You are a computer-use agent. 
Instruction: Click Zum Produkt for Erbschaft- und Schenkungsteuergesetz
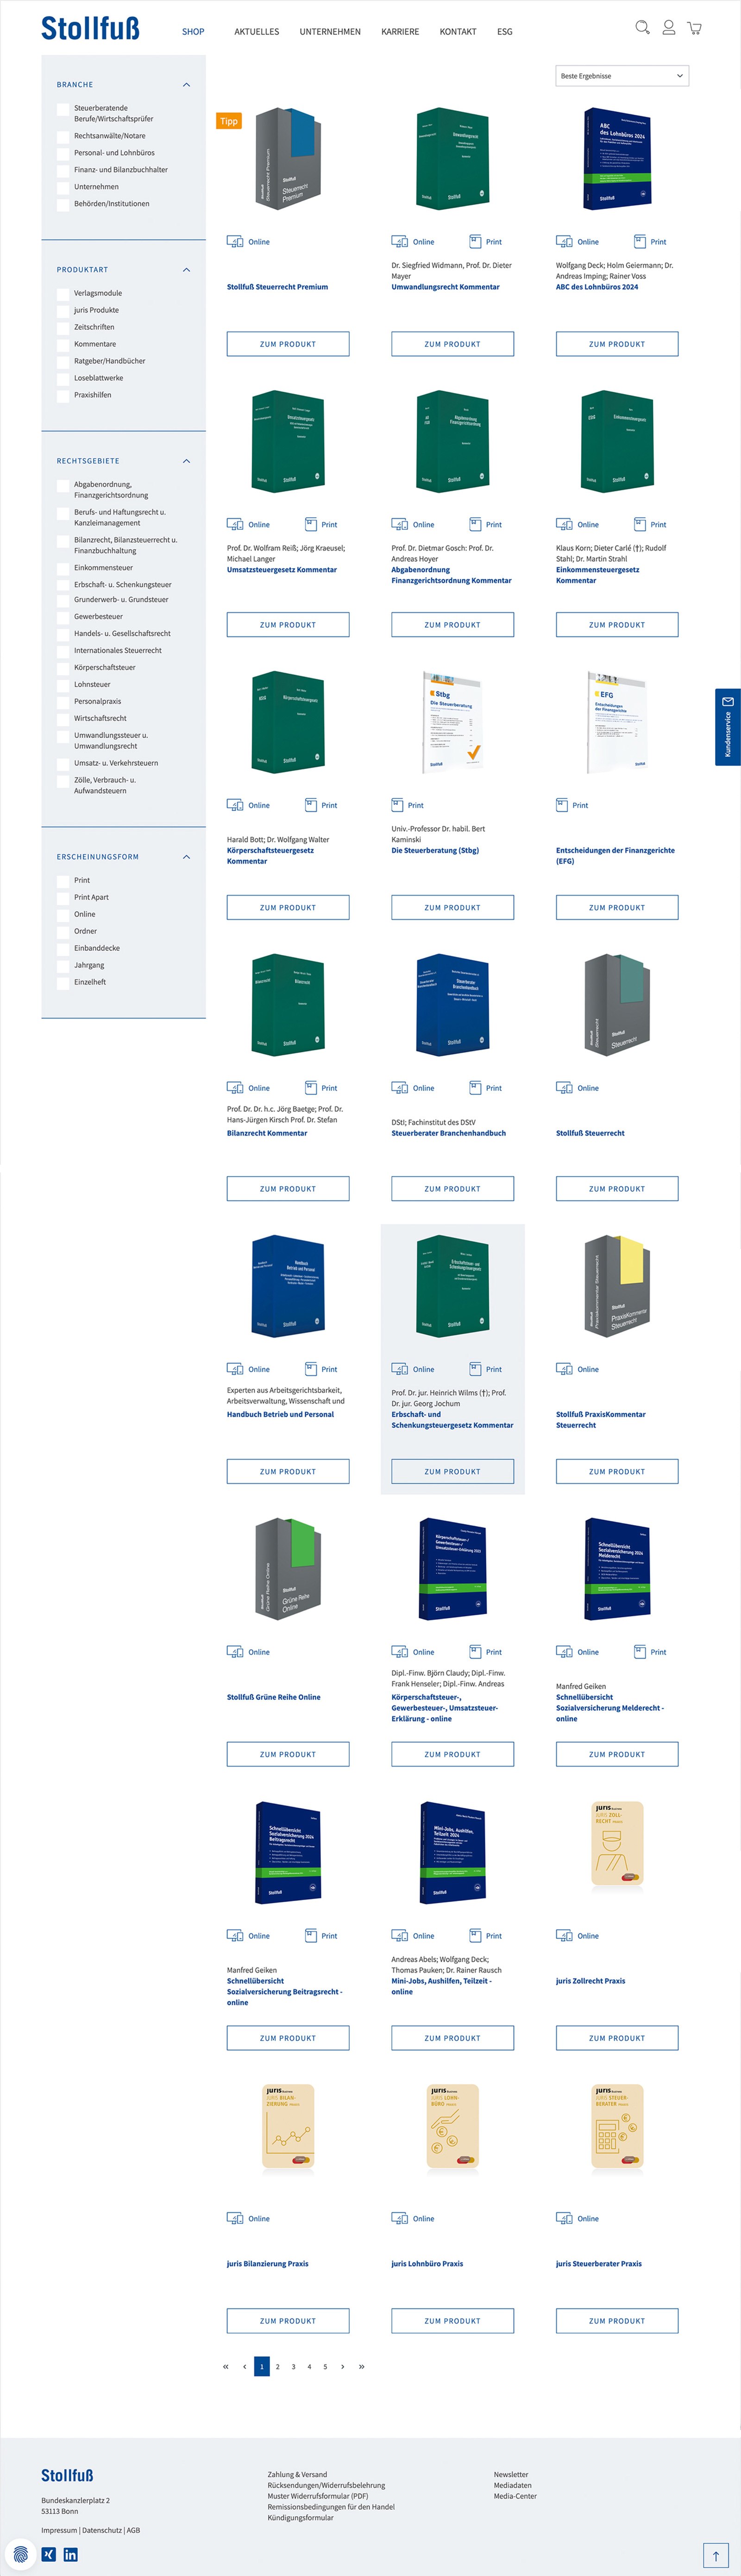pos(452,1472)
